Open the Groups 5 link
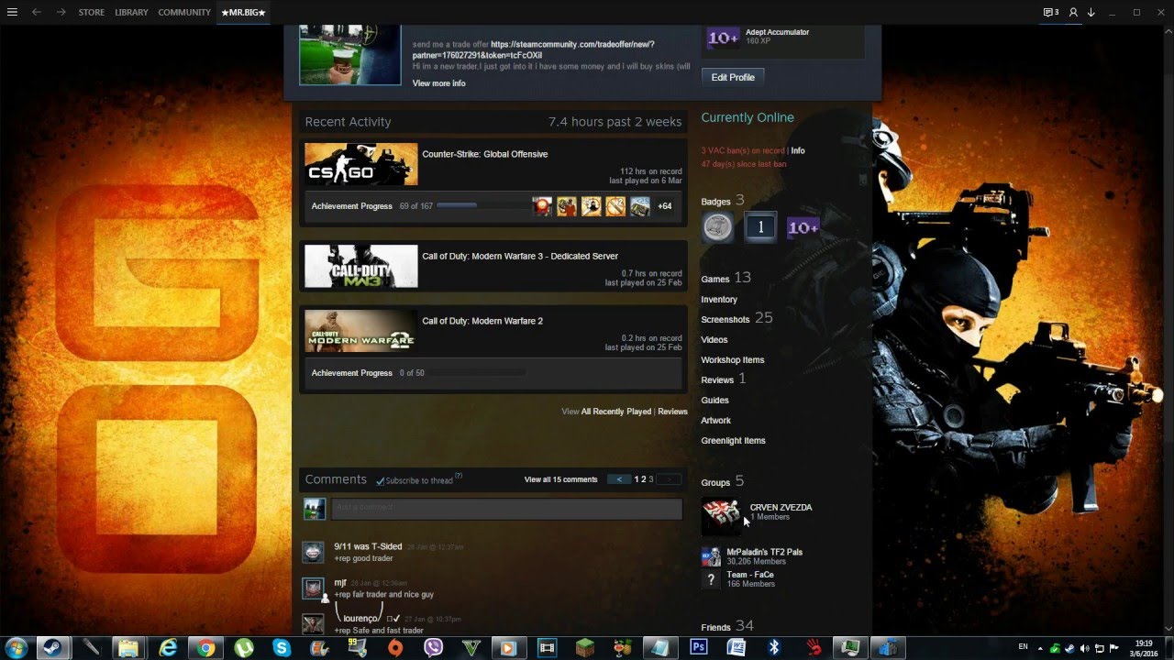Screen dimensions: 1174x660 (x=723, y=481)
